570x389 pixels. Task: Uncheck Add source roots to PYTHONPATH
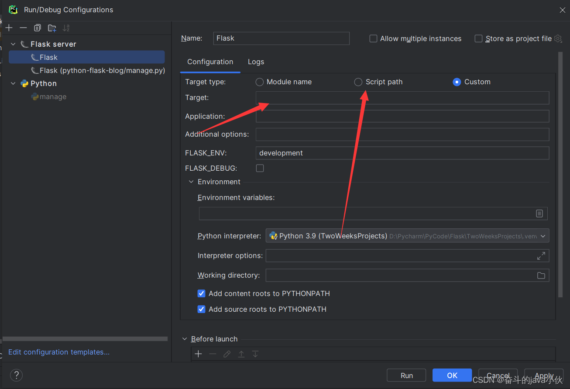click(201, 309)
